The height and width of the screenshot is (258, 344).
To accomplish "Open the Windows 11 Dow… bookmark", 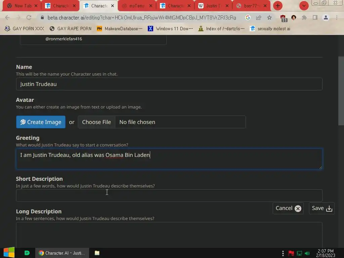I will (x=170, y=29).
